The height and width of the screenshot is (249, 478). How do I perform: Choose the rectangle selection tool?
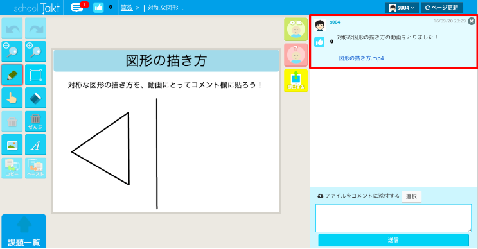point(35,75)
